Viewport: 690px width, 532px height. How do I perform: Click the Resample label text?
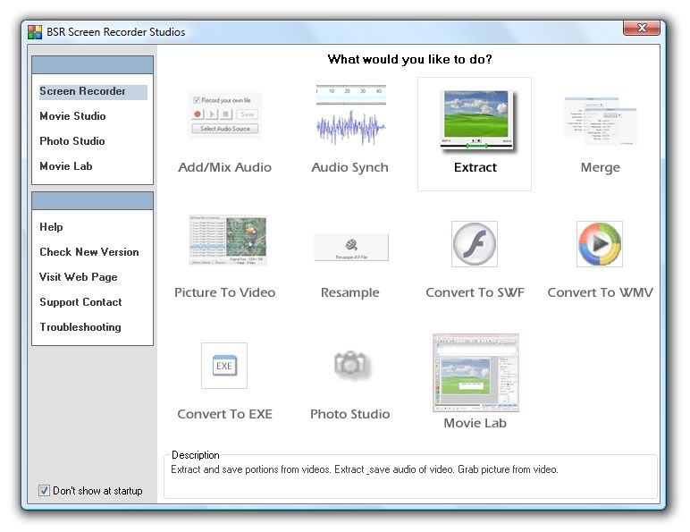tap(349, 293)
